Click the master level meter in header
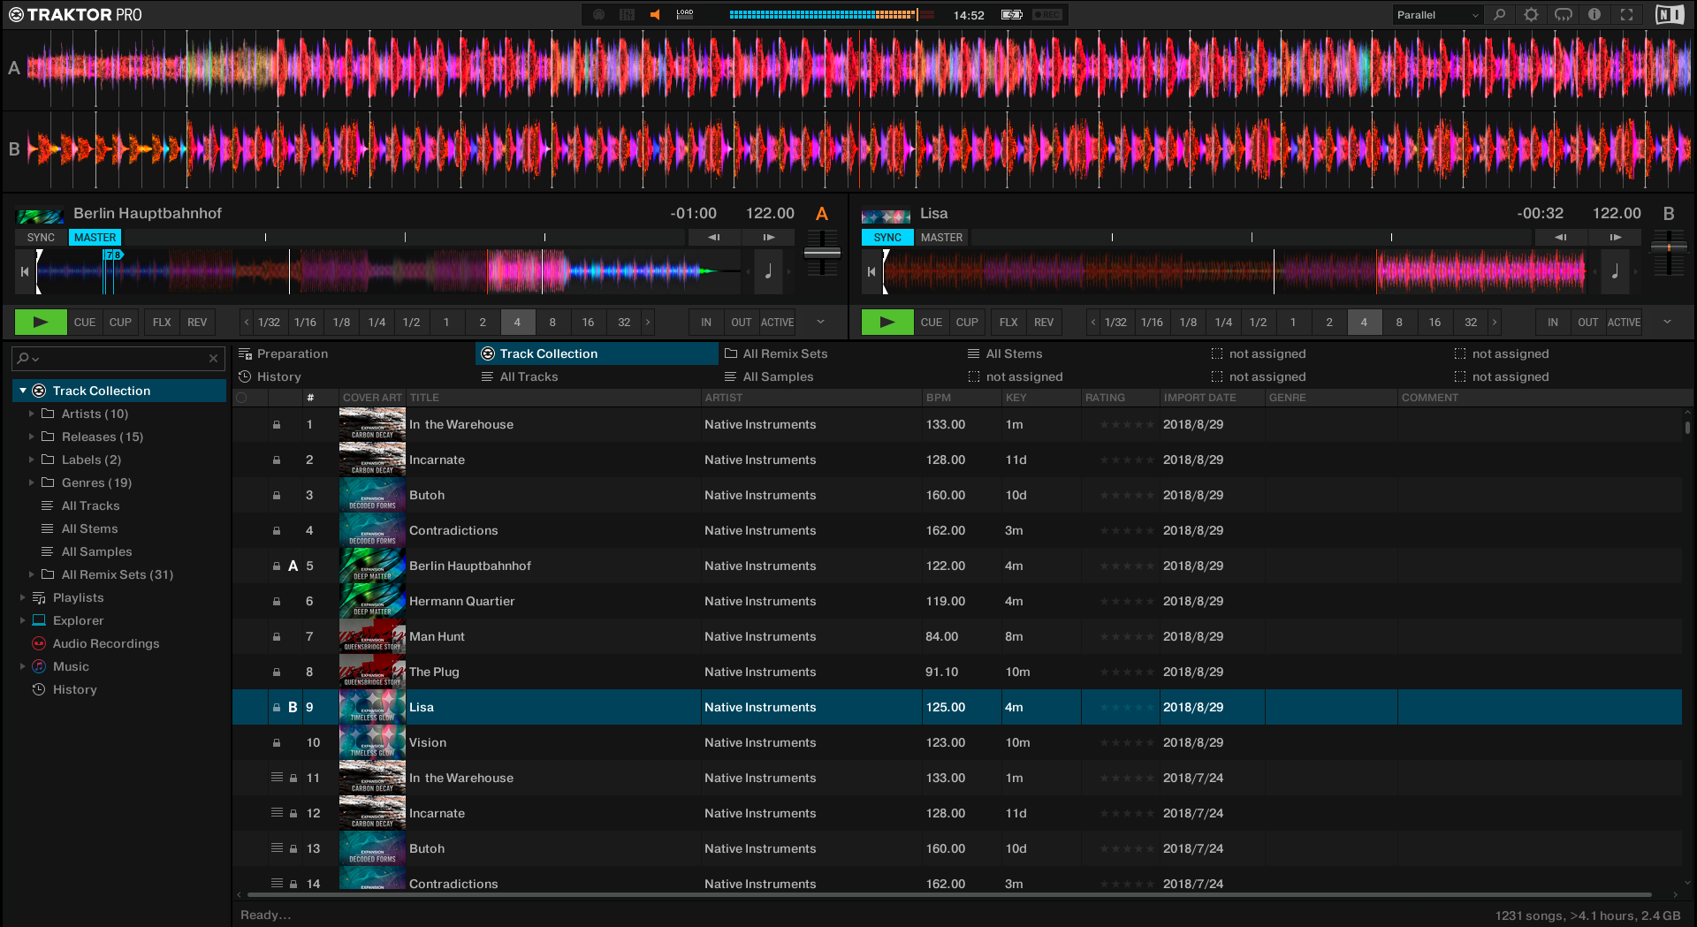1697x927 pixels. coord(831,15)
